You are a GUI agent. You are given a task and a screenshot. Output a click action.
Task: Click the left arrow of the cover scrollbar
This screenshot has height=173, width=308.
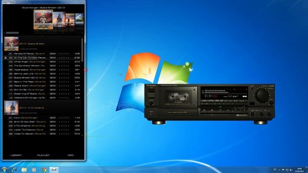[5, 33]
